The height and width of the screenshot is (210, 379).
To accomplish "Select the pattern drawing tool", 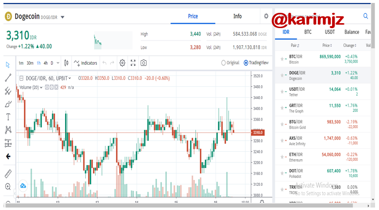I will [8, 130].
